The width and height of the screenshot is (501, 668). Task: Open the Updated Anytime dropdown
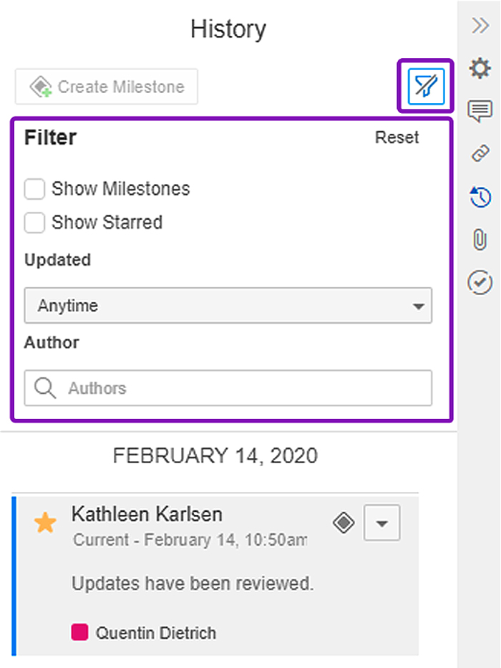point(228,306)
